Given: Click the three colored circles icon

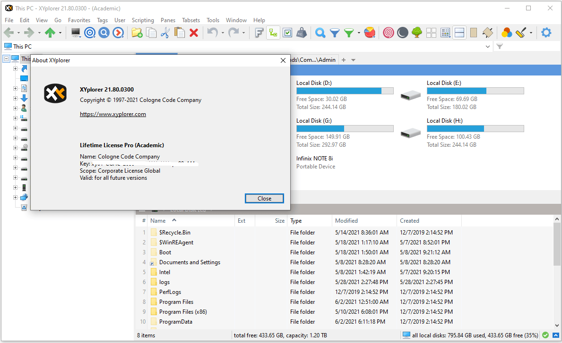Looking at the screenshot, I should (506, 33).
